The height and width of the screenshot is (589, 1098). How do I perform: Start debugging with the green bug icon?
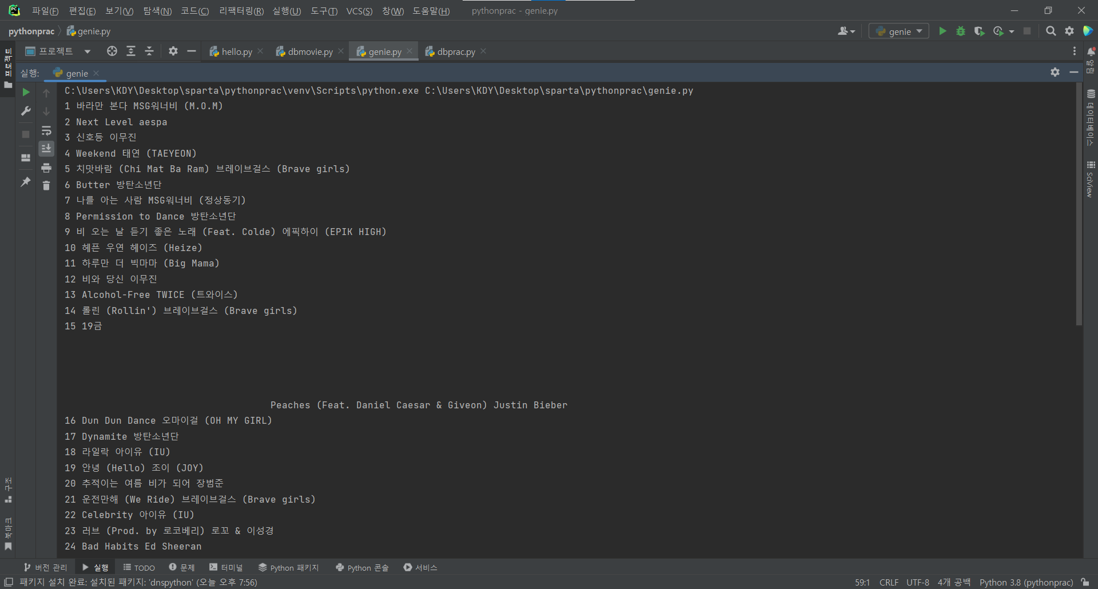coord(961,31)
